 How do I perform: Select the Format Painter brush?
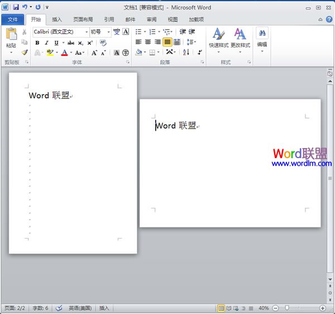[25, 52]
